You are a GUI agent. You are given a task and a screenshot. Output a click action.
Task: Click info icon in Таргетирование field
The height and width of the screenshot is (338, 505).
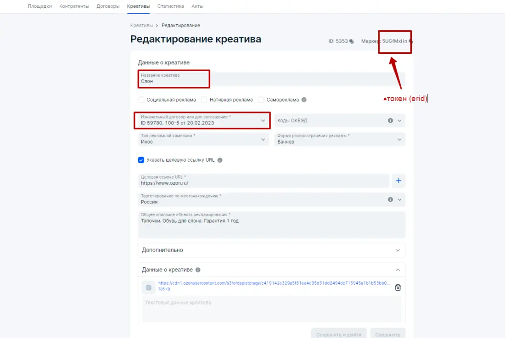click(x=390, y=200)
